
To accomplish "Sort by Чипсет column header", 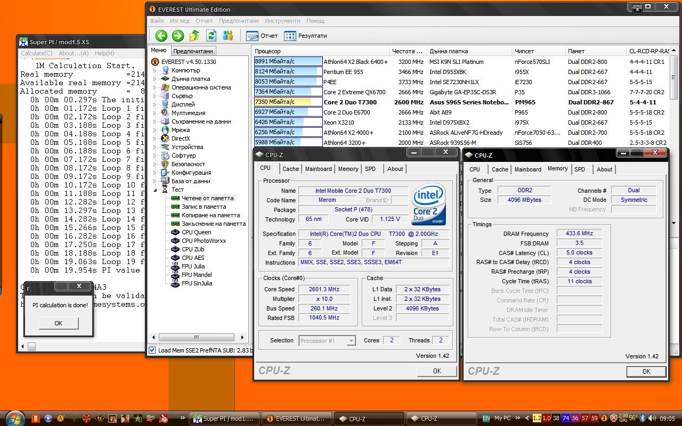I will coord(539,51).
